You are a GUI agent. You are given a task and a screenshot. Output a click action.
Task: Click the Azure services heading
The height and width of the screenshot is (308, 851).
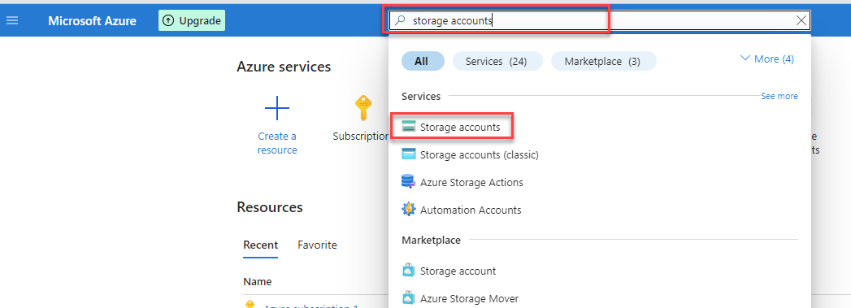point(284,67)
